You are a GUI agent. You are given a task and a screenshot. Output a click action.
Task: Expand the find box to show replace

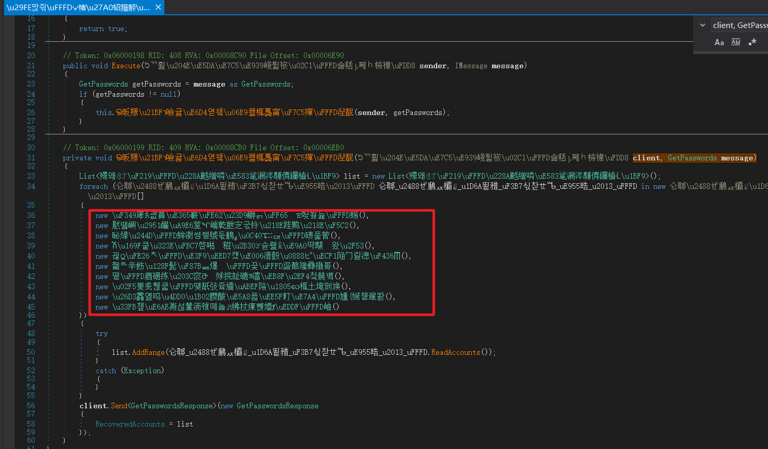(x=702, y=25)
